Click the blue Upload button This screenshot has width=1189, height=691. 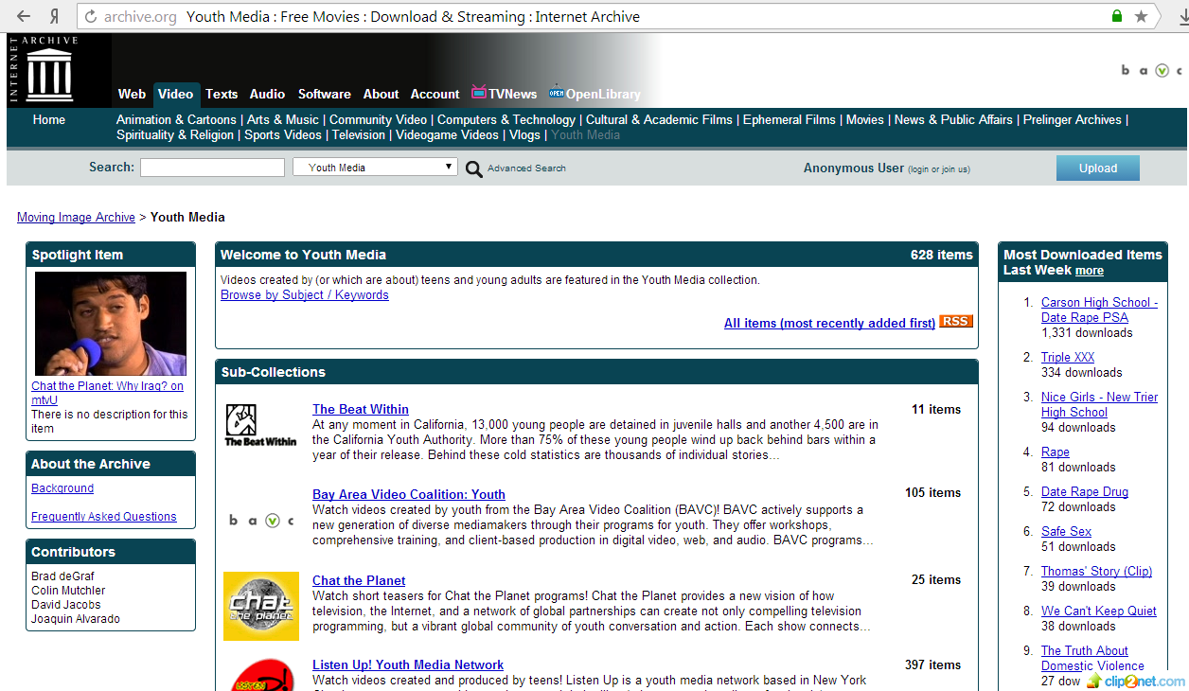tap(1097, 168)
